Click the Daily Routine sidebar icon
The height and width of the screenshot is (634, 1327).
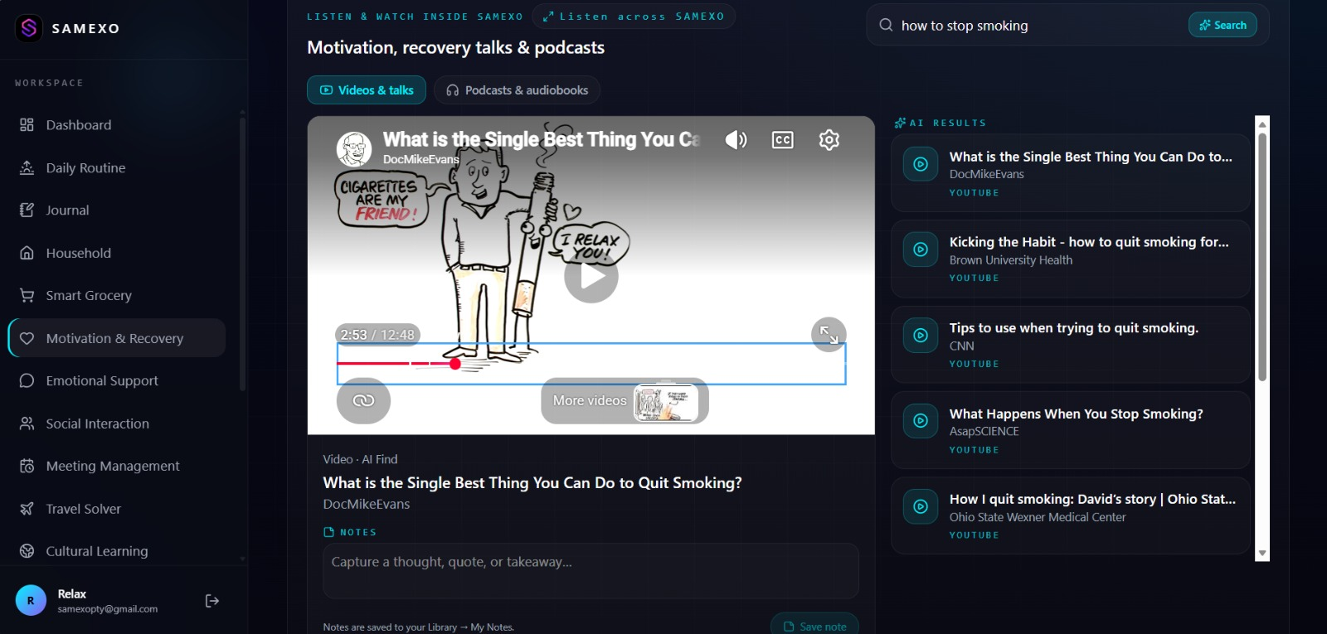point(27,167)
